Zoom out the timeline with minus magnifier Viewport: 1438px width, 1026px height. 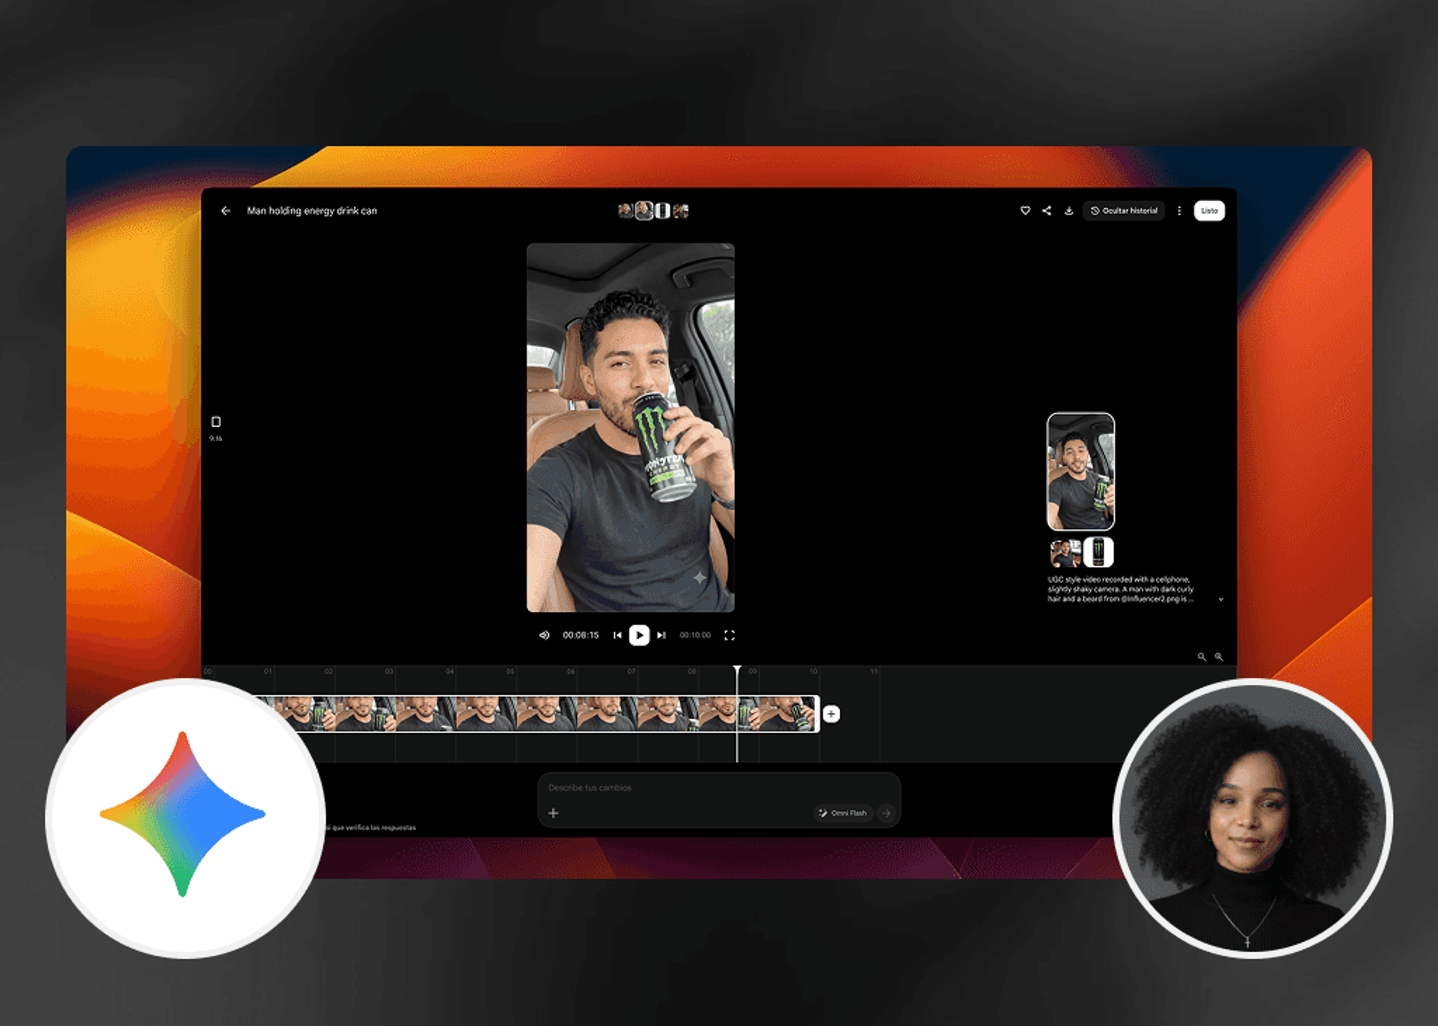click(1202, 657)
